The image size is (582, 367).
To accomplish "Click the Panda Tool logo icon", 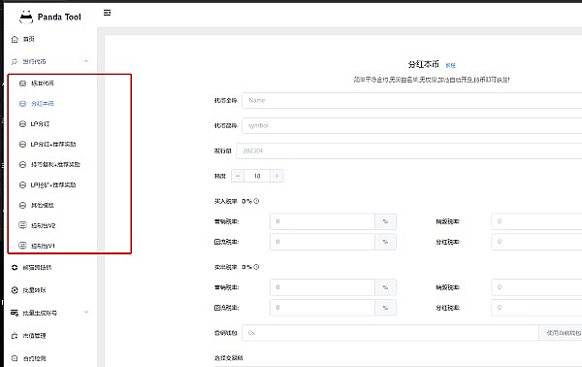I will pyautogui.click(x=26, y=17).
